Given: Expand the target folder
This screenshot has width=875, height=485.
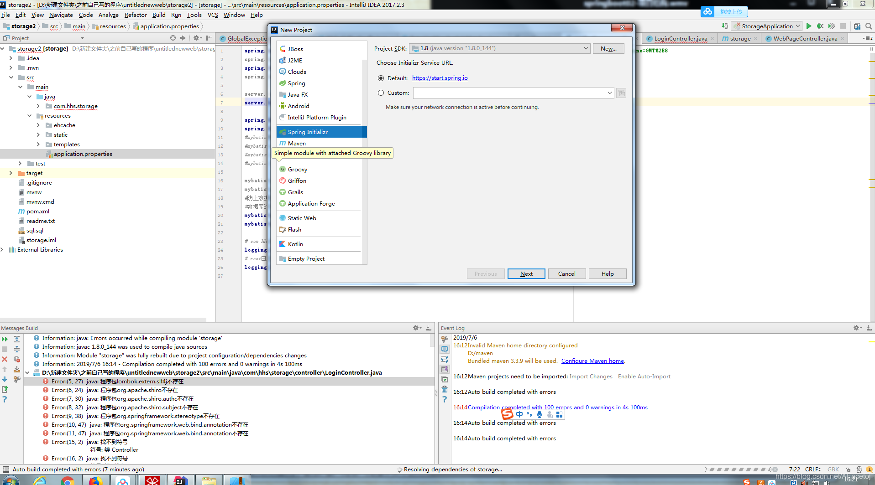Looking at the screenshot, I should coord(11,173).
